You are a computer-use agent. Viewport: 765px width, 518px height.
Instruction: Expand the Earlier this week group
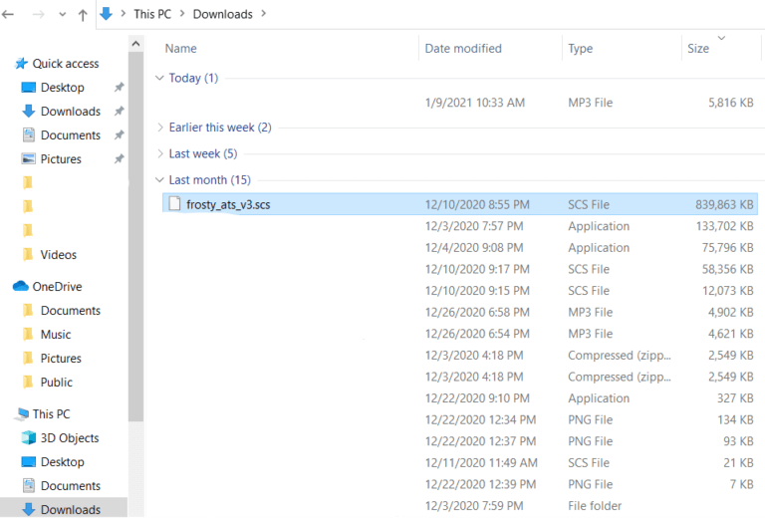coord(160,128)
